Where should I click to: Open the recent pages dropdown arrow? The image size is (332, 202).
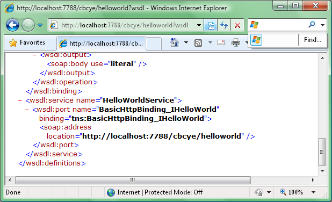tap(40, 25)
